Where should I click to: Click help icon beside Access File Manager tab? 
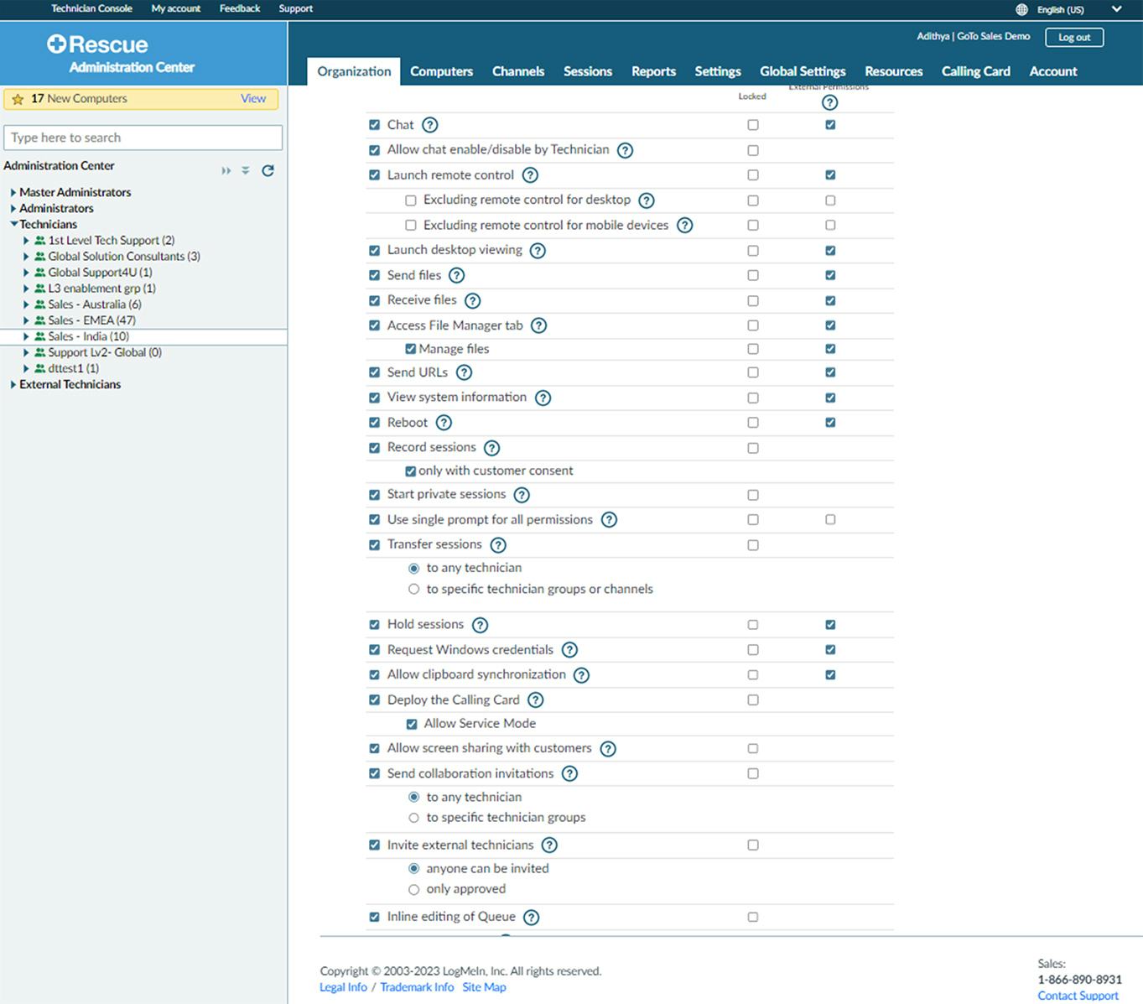tap(538, 325)
